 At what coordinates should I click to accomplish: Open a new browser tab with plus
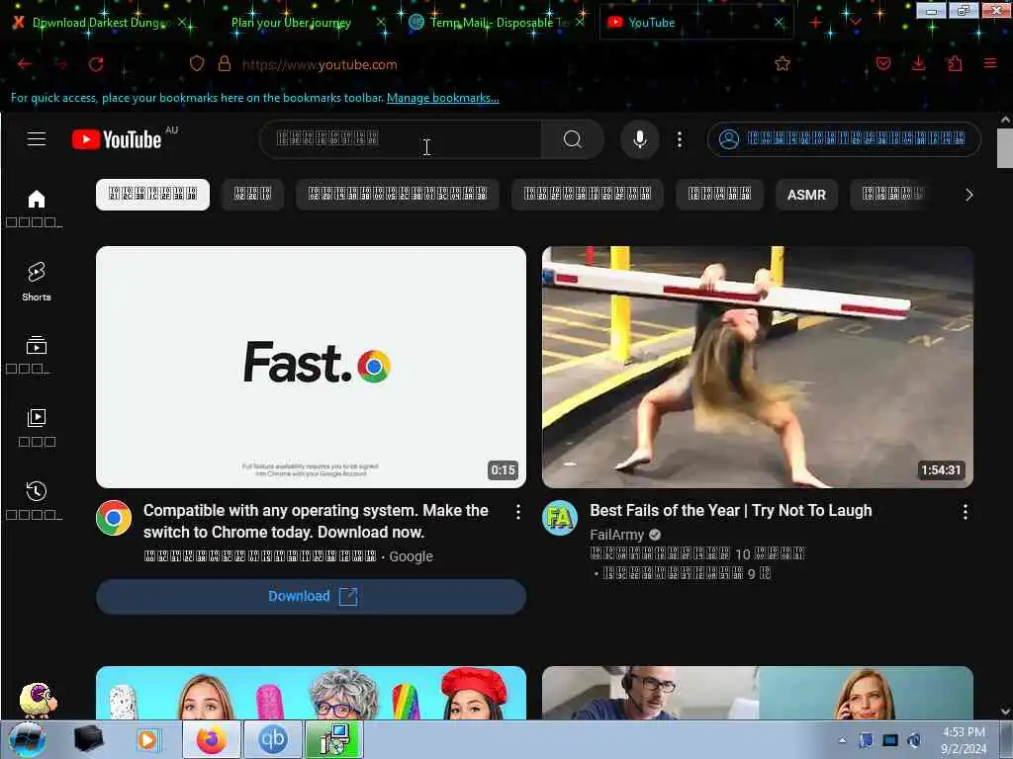pyautogui.click(x=816, y=23)
